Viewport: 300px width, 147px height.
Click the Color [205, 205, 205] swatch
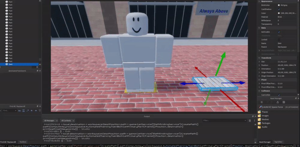pyautogui.click(x=279, y=13)
